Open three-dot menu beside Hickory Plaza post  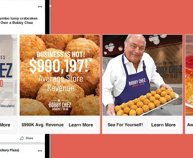[x=40, y=151]
